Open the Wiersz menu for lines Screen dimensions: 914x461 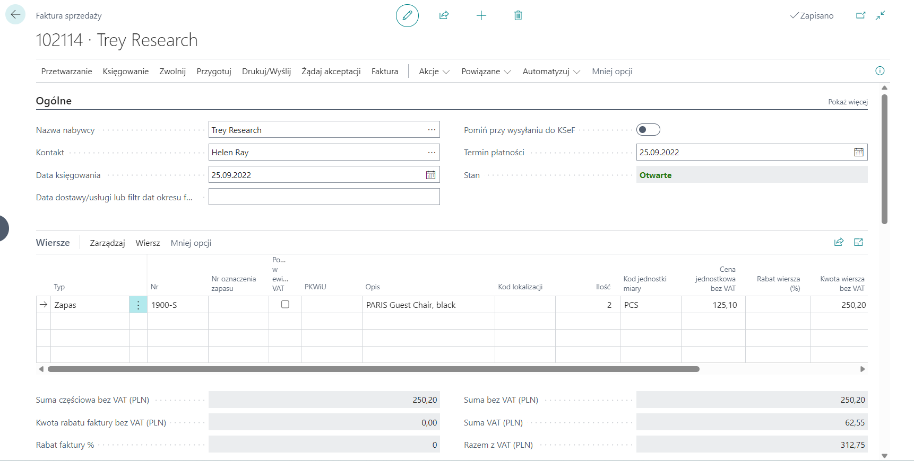tap(148, 243)
